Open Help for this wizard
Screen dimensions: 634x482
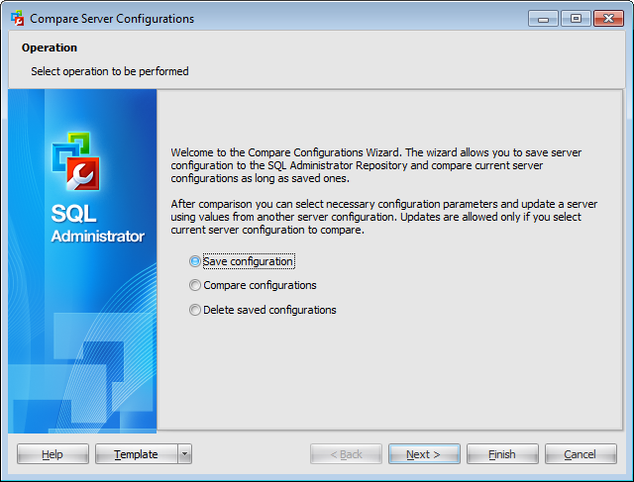tap(53, 454)
